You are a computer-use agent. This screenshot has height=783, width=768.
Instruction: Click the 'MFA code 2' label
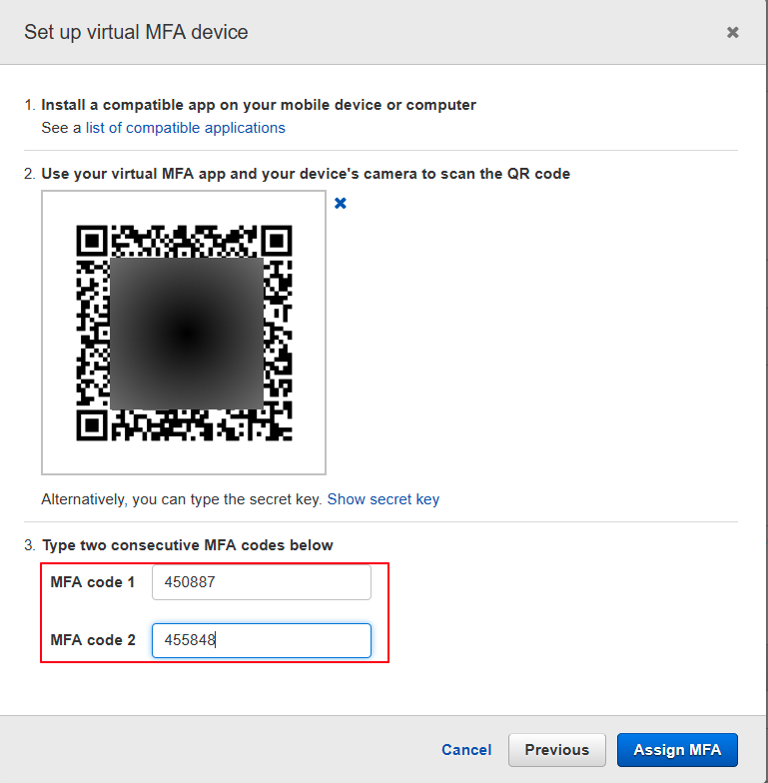point(93,640)
